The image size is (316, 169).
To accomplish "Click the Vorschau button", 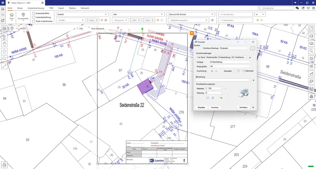I will 214,107.
